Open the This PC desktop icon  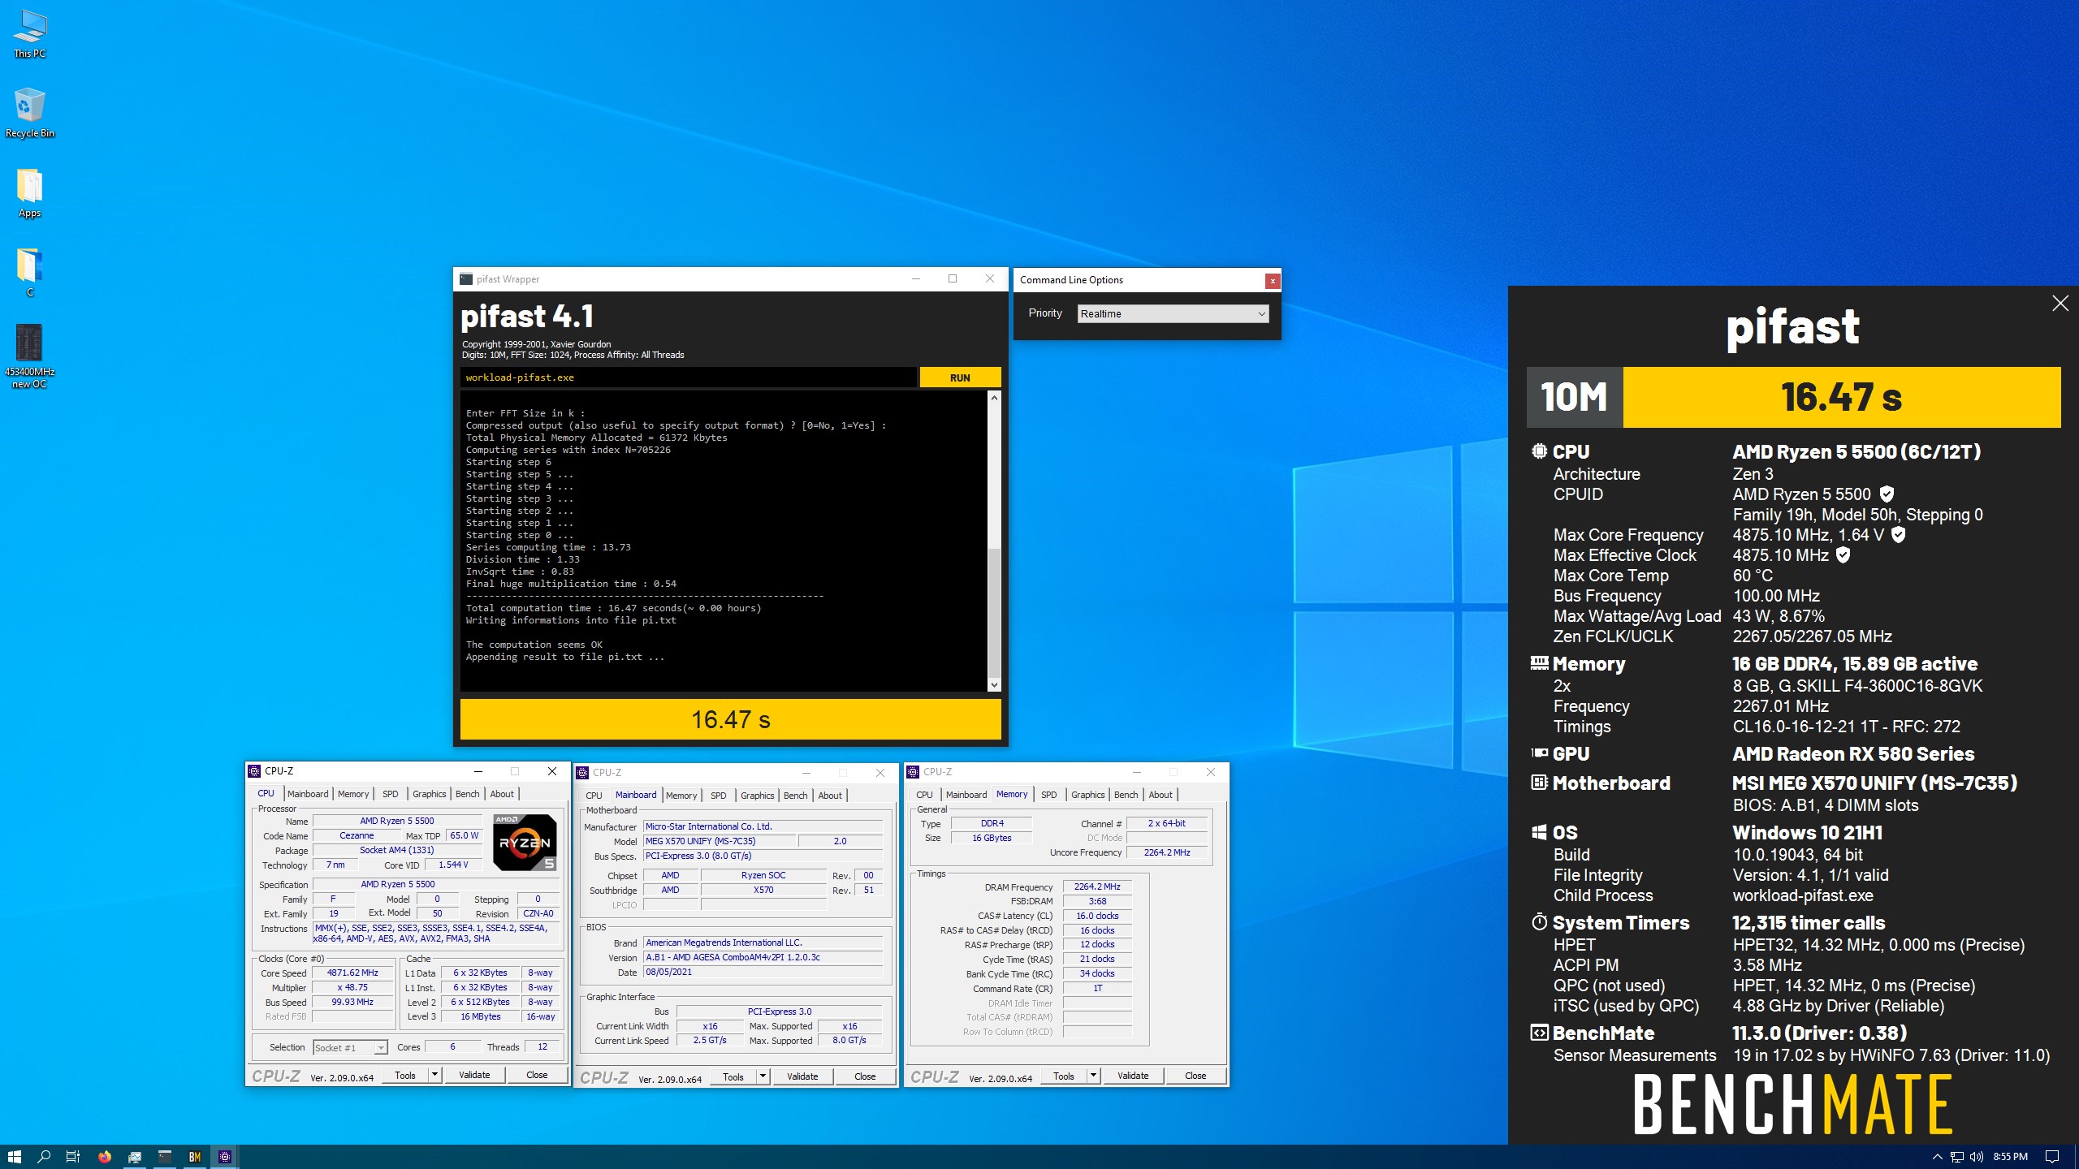(30, 34)
